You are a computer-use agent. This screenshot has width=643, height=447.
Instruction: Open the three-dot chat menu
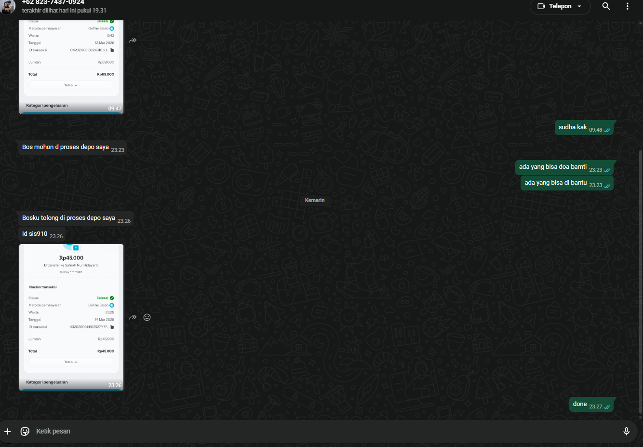[x=627, y=6]
